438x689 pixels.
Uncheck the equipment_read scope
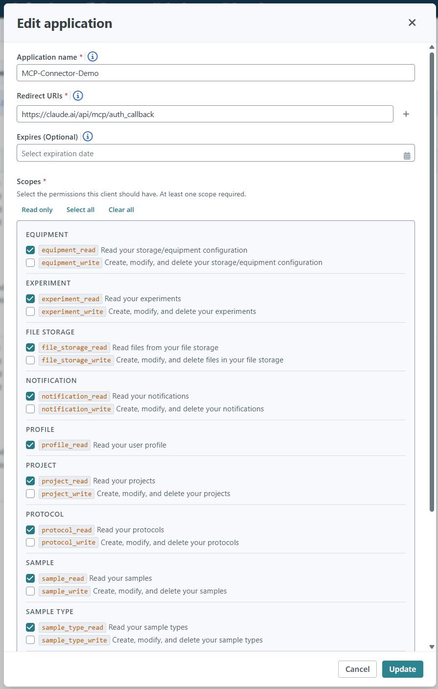click(x=30, y=250)
